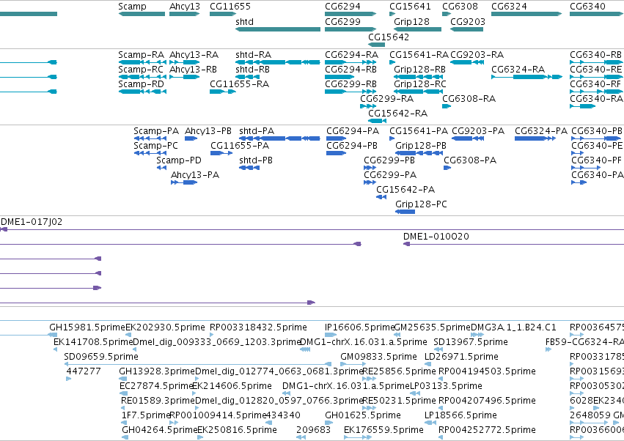Pick EST LP18566.5prime
This screenshot has width=624, height=441.
click(460, 415)
